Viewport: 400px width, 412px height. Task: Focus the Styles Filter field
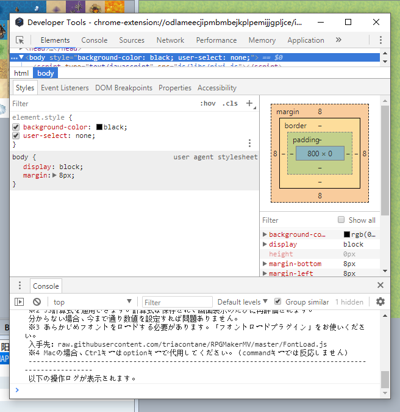tap(102, 104)
